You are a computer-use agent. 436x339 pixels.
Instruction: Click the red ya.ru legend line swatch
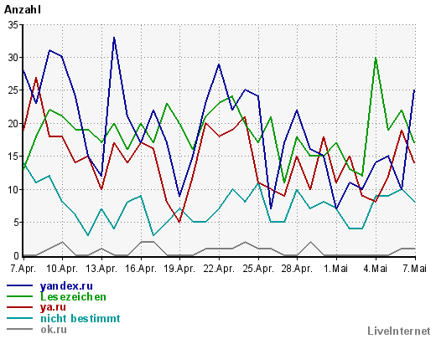pos(19,307)
